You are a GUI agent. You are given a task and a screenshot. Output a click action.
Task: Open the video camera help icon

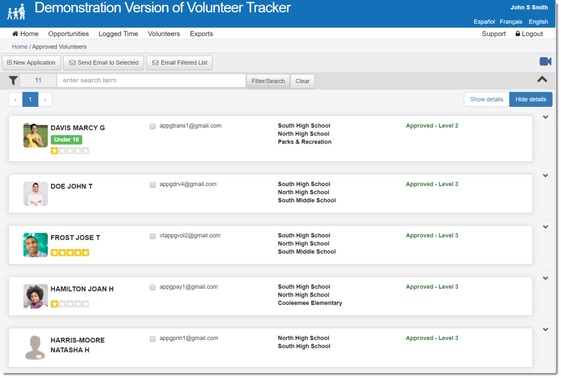click(x=545, y=61)
